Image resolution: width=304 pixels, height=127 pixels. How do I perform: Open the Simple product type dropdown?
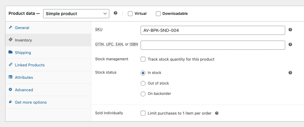[76, 14]
